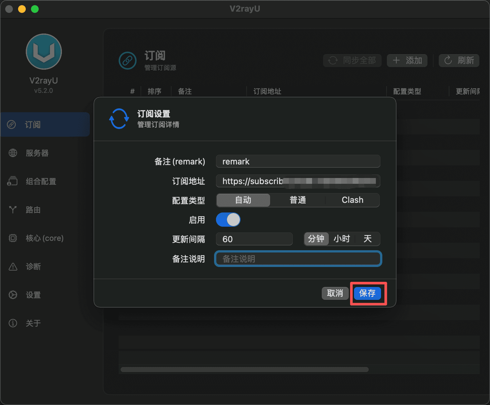This screenshot has height=405, width=490.
Task: Select Clash config type
Action: pos(352,200)
